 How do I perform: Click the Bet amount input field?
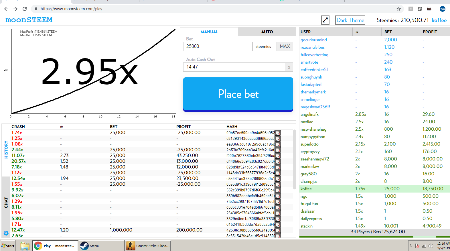pyautogui.click(x=218, y=46)
